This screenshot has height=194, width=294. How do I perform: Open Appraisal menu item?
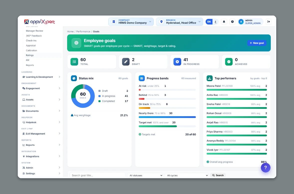[31, 46]
